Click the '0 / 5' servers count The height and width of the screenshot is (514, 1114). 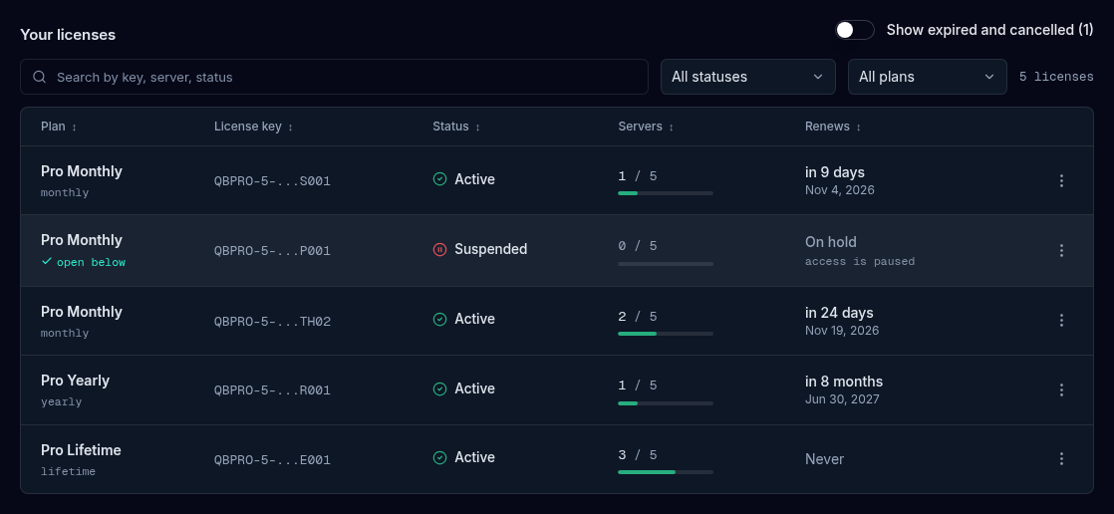[x=638, y=246]
